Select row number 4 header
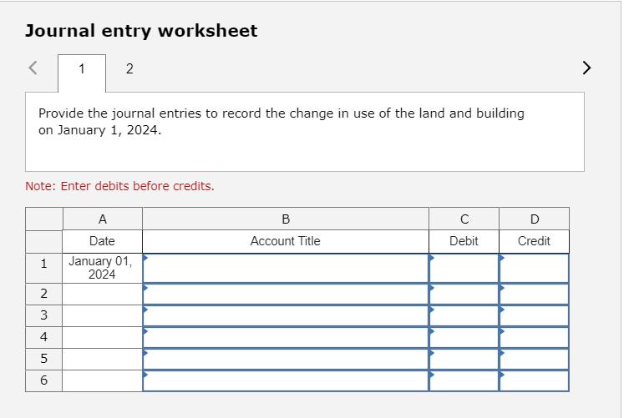 coord(43,337)
